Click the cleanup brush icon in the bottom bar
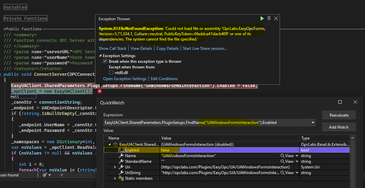Image resolution: width=365 pixels, height=188 pixels. pyautogui.click(x=45, y=175)
